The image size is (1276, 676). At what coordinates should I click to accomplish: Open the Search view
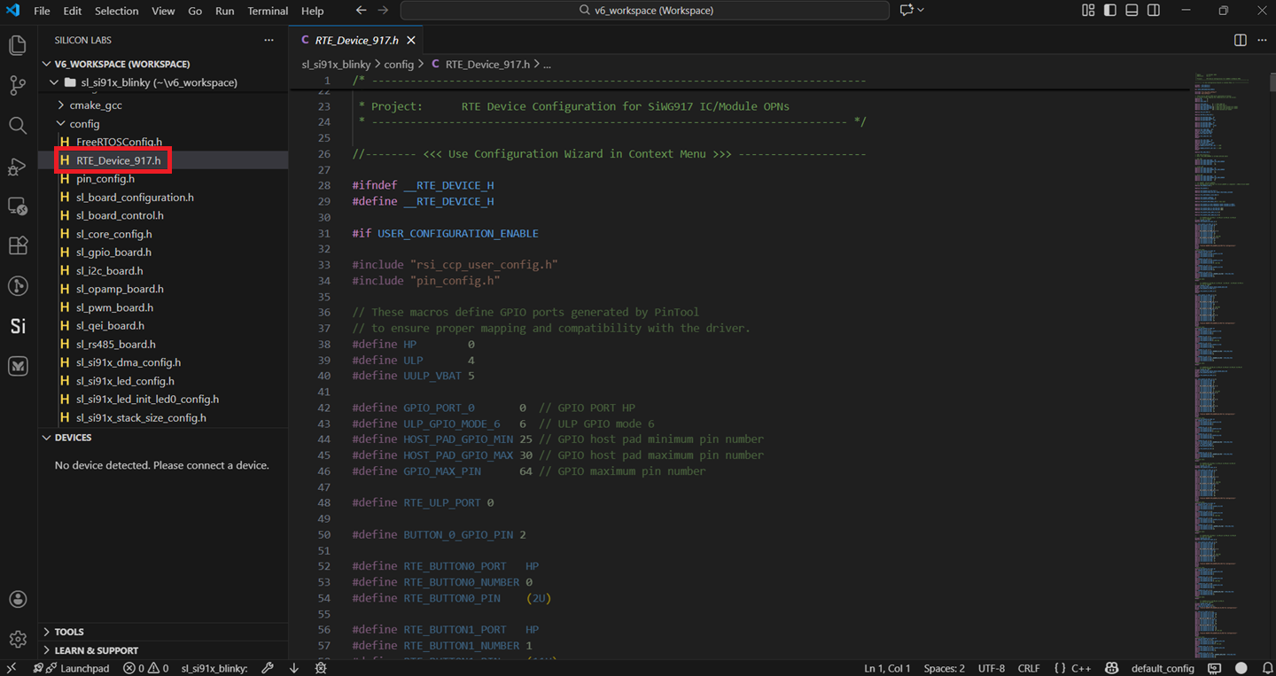pyautogui.click(x=17, y=125)
